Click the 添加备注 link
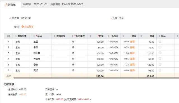 coord(29,26)
